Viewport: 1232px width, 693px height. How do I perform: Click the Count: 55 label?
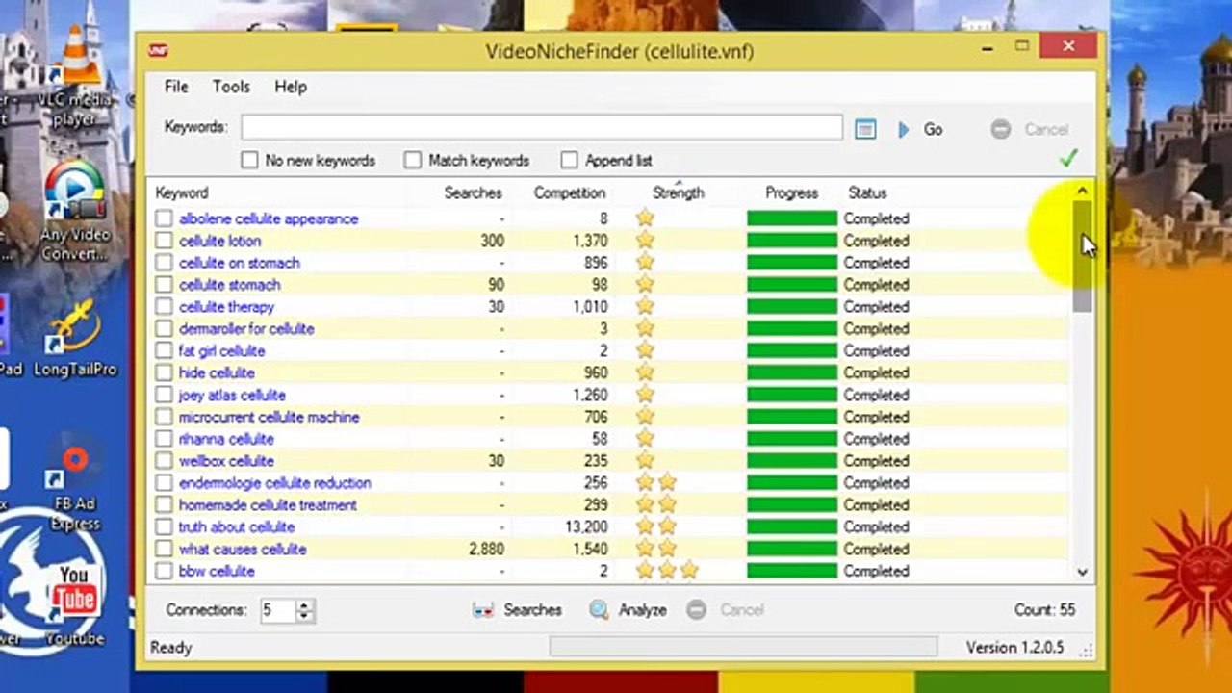[x=1044, y=609]
